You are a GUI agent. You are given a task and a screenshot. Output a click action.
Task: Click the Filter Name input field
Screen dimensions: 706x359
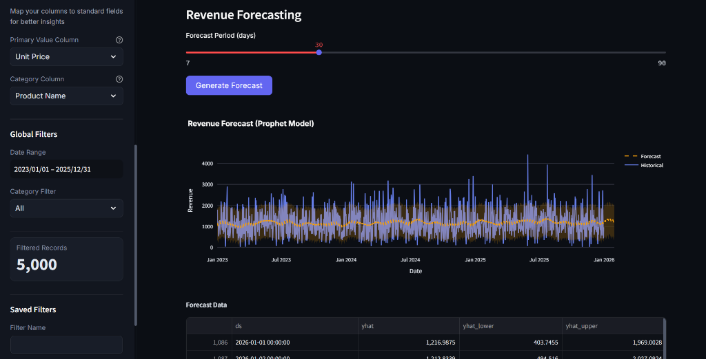pyautogui.click(x=67, y=345)
